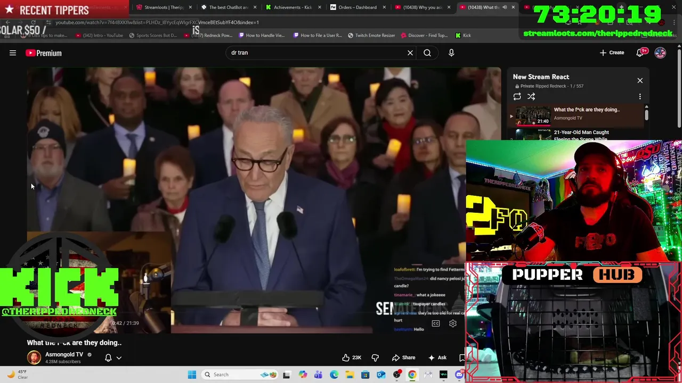Open 'Discover - Find Top...' bookmark
Screen dimensions: 682x383
point(424,36)
